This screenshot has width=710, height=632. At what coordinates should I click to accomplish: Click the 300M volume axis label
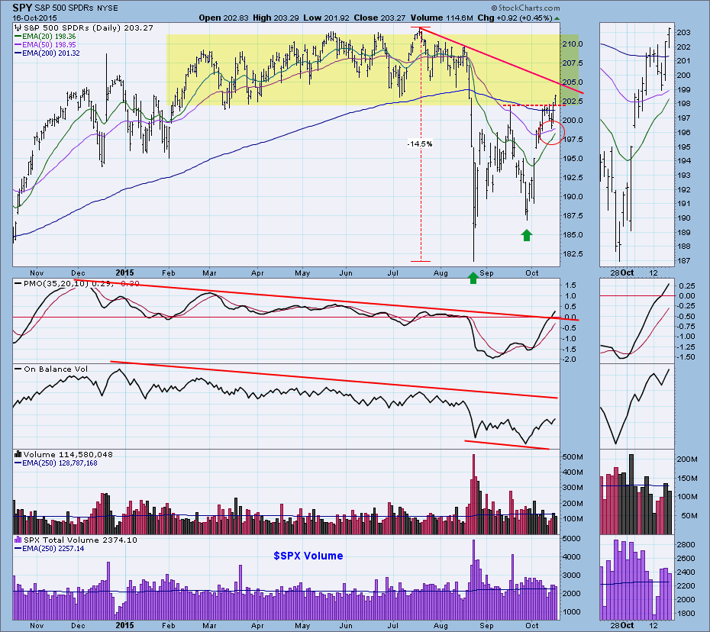(573, 488)
